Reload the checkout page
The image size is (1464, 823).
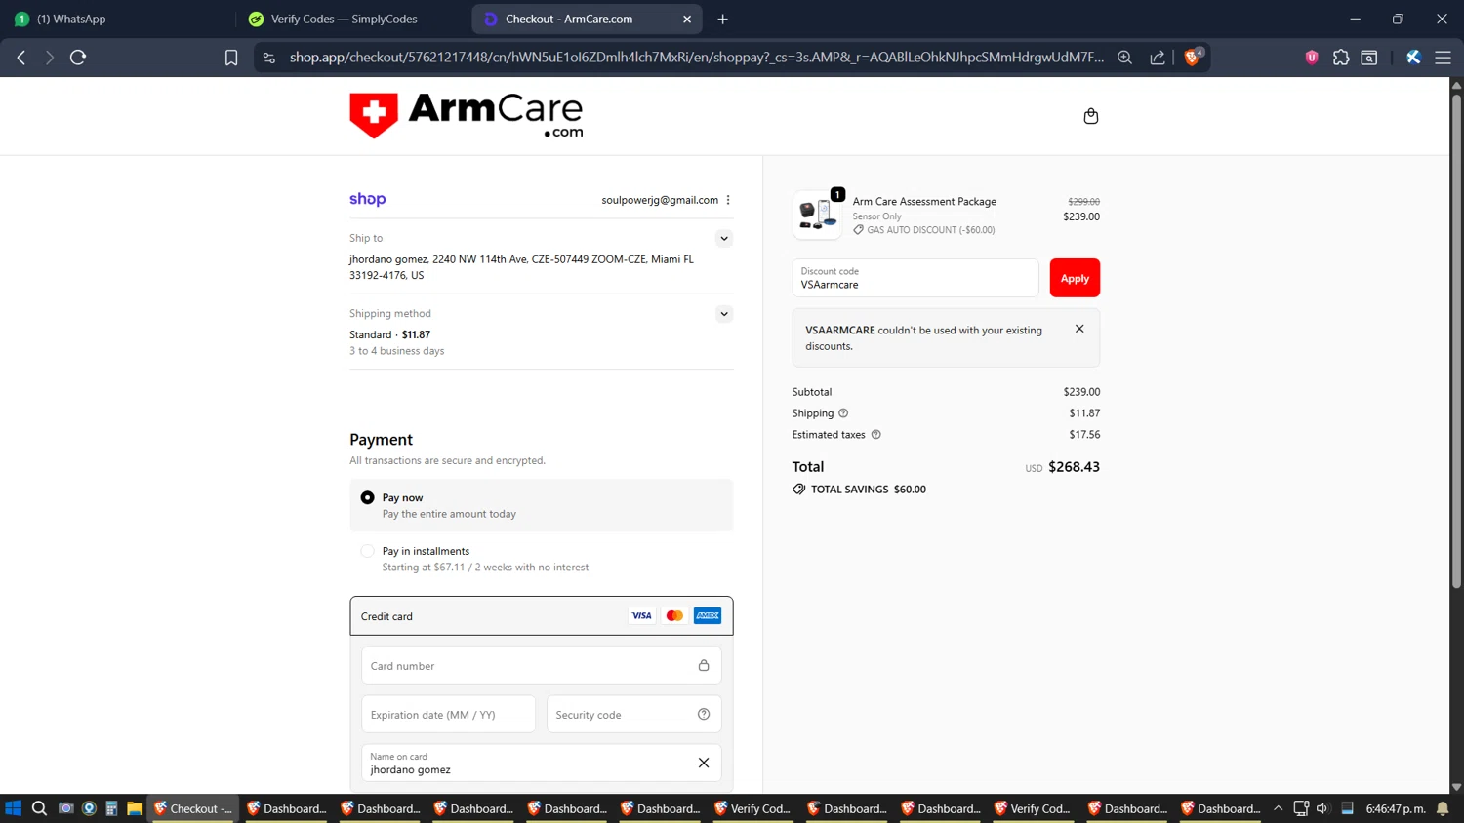[78, 58]
